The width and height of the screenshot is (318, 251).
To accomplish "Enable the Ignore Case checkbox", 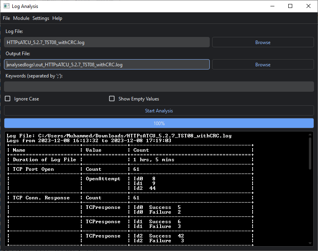I will click(x=8, y=99).
